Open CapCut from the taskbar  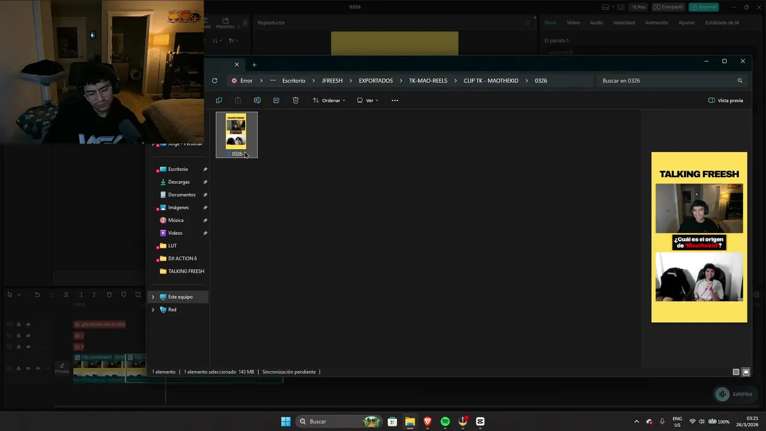(x=480, y=421)
